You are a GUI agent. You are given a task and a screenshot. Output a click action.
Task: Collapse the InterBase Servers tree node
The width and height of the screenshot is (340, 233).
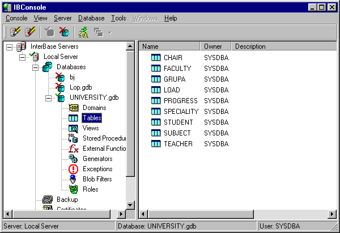click(9, 47)
